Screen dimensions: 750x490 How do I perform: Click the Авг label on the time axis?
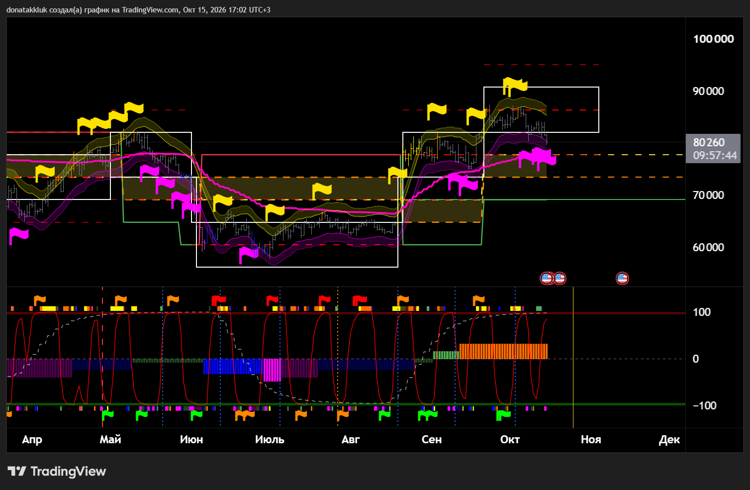pos(351,439)
